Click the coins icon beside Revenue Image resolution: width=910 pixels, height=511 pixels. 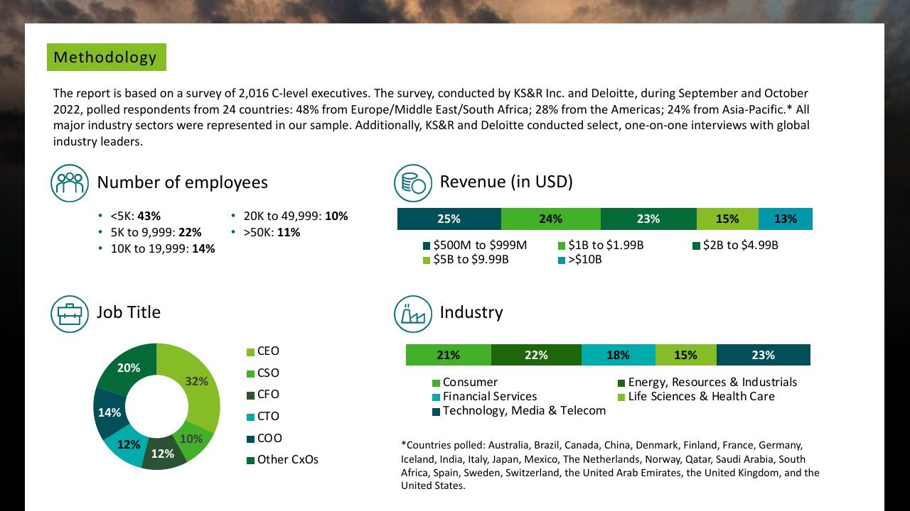tap(413, 183)
